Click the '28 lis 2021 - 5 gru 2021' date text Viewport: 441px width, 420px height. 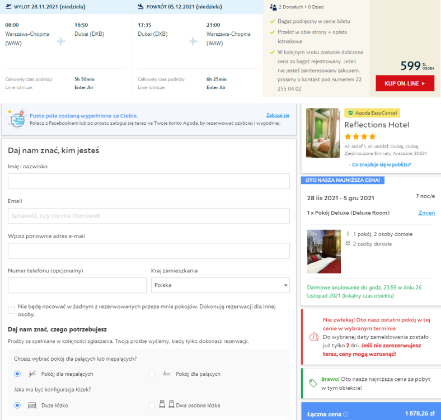point(341,198)
